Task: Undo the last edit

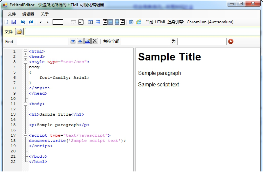Action: tap(23, 22)
